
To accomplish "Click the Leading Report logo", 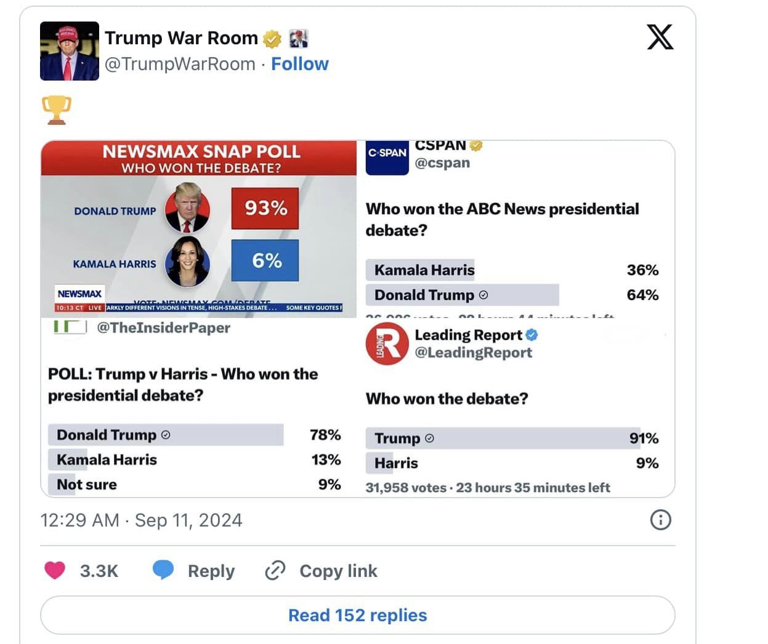I will (x=387, y=344).
